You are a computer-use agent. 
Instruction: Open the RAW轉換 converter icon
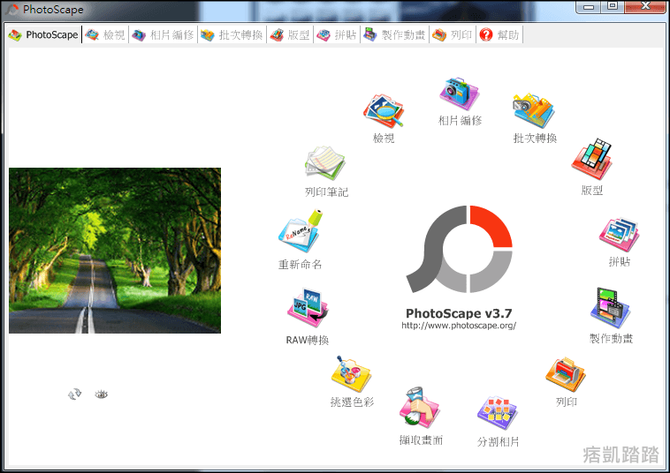(x=308, y=308)
